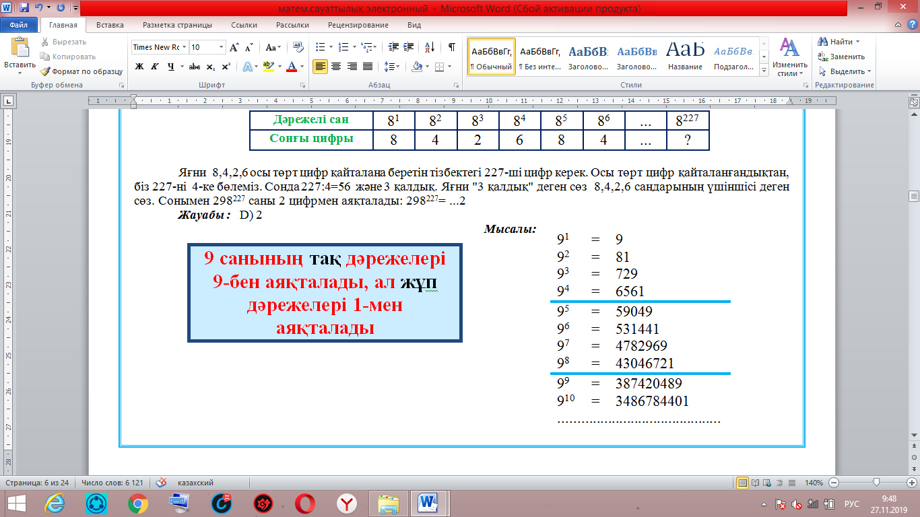Viewport: 920px width, 517px height.
Task: Change the казахский proofing language
Action: (x=195, y=483)
